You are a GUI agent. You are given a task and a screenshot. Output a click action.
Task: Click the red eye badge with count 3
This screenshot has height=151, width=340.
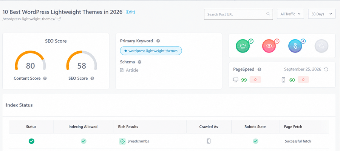(x=269, y=46)
